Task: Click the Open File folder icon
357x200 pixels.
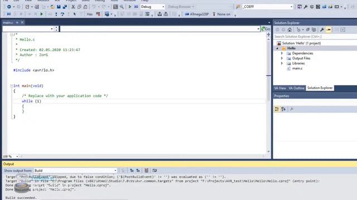Action: coord(52,7)
